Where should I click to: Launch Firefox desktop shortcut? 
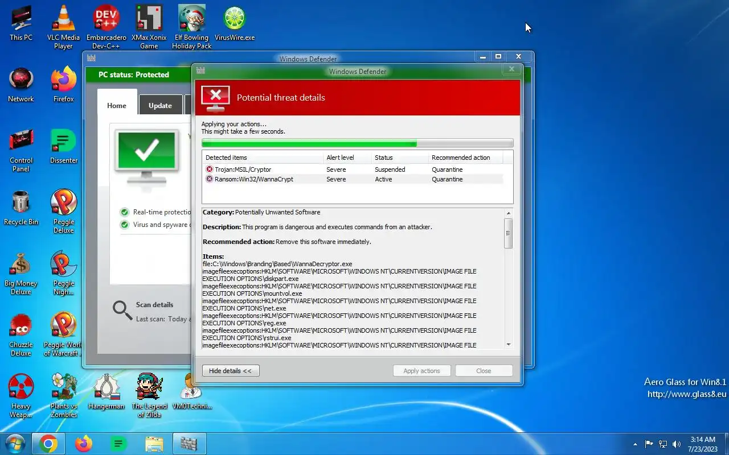(64, 85)
